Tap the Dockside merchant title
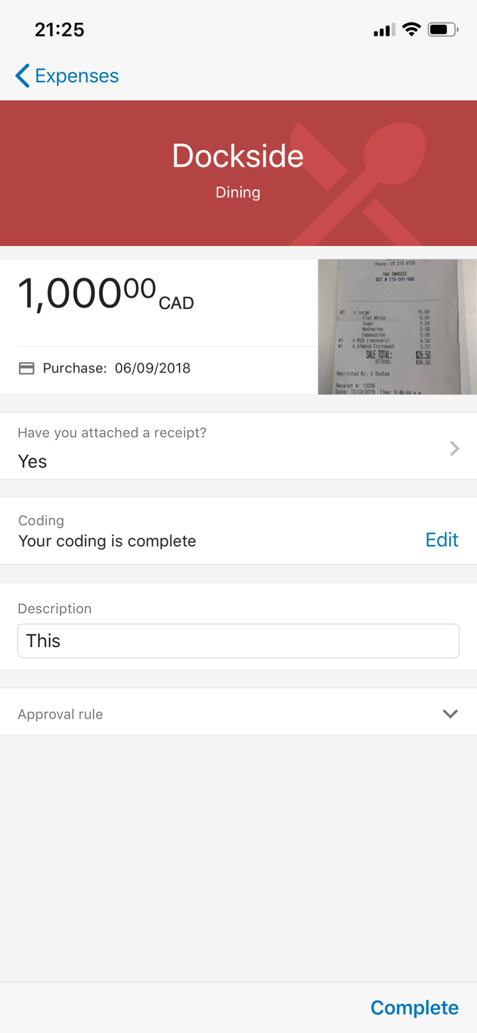Screen dimensions: 477x1033 click(x=238, y=156)
